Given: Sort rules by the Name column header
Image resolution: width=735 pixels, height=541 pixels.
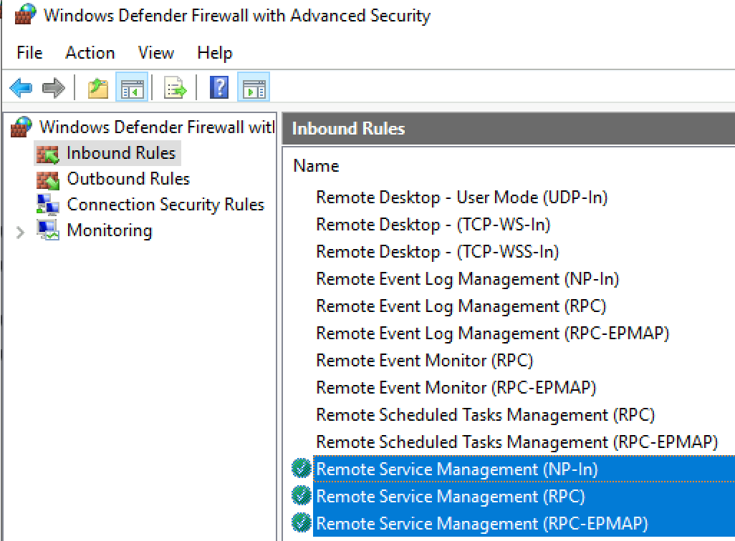Looking at the screenshot, I should coord(316,166).
